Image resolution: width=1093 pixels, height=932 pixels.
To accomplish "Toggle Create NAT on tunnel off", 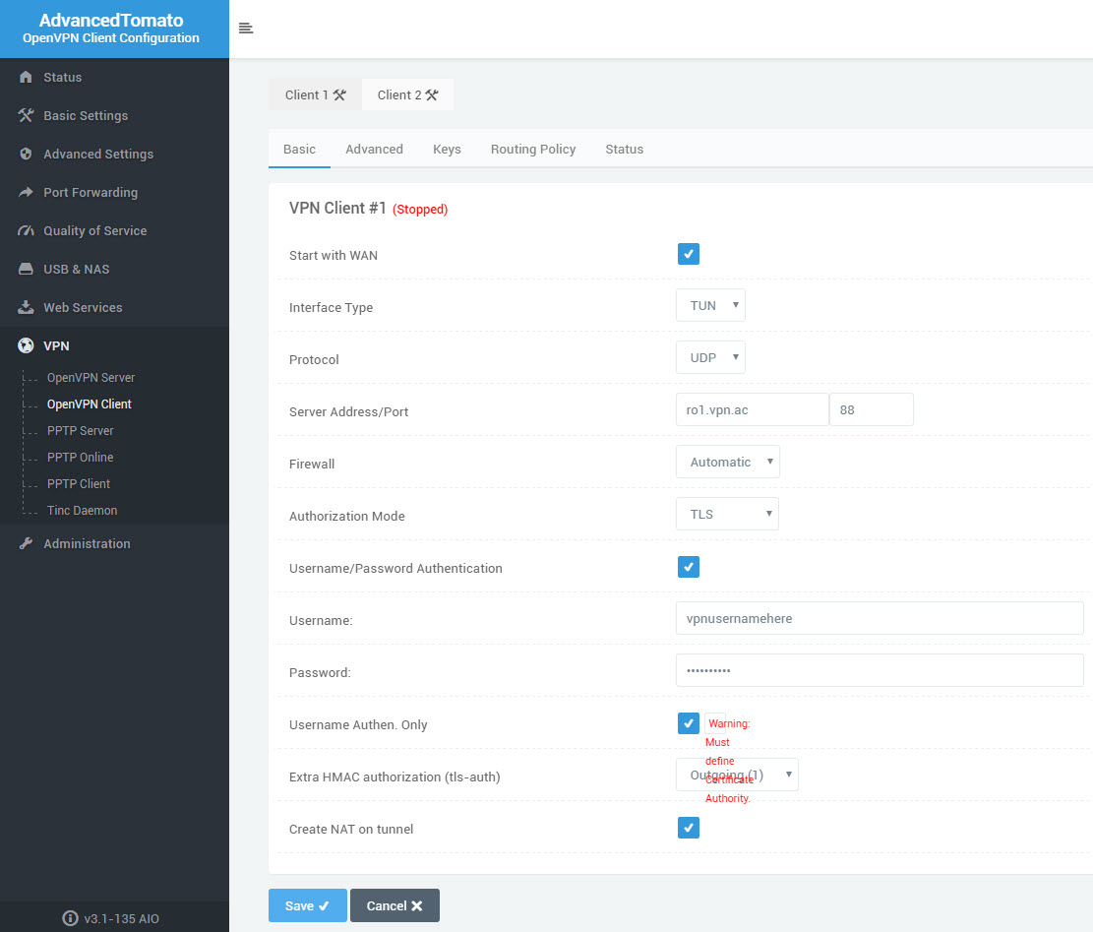I will coord(689,828).
